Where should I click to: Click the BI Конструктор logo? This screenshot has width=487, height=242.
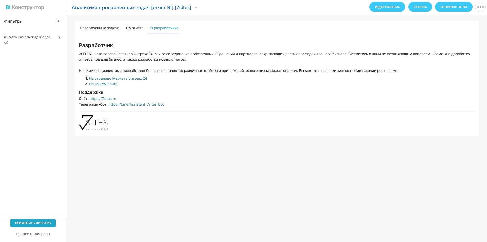(25, 7)
